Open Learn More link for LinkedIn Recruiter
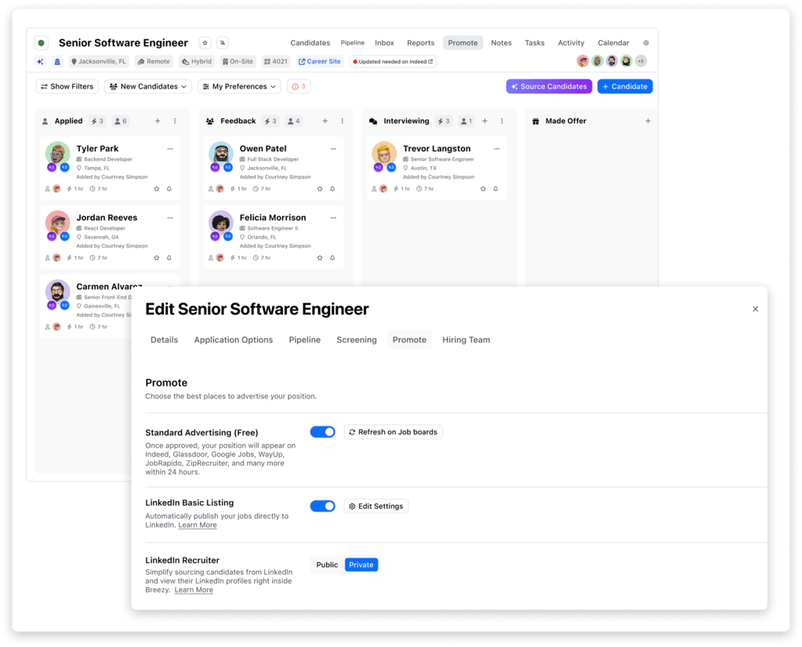This screenshot has width=802, height=647. tap(194, 590)
